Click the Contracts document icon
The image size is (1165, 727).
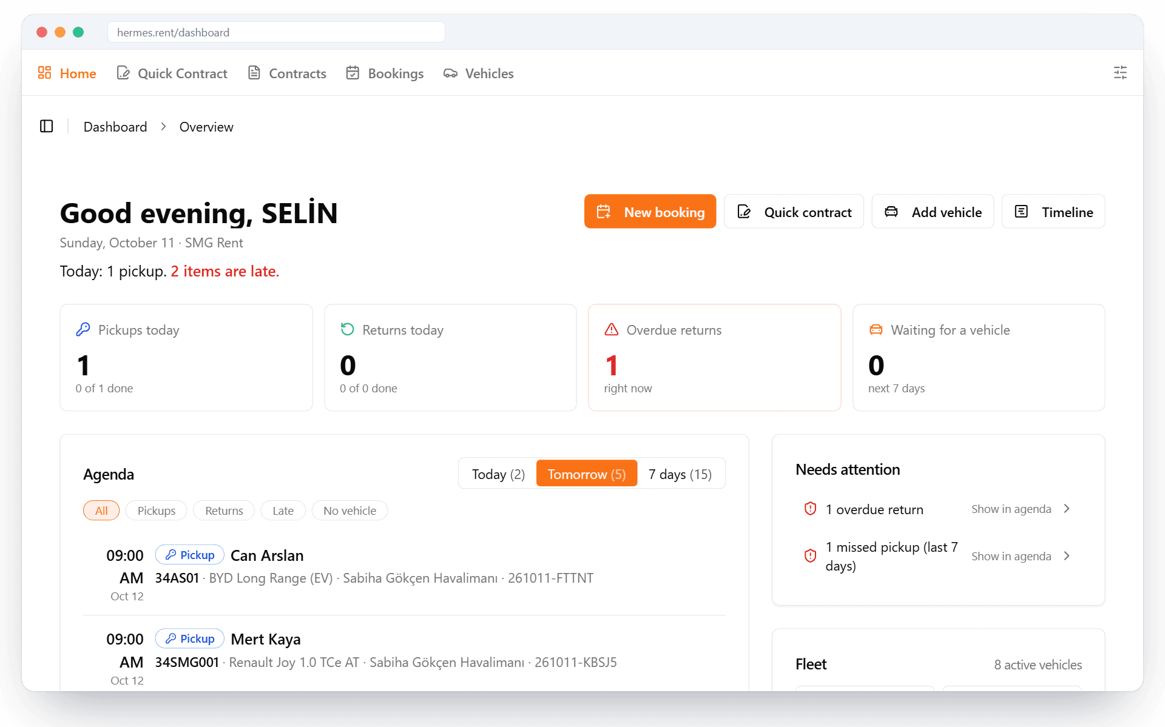coord(254,73)
